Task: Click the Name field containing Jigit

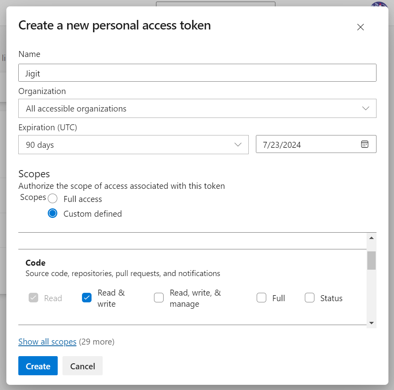Action: coord(197,73)
